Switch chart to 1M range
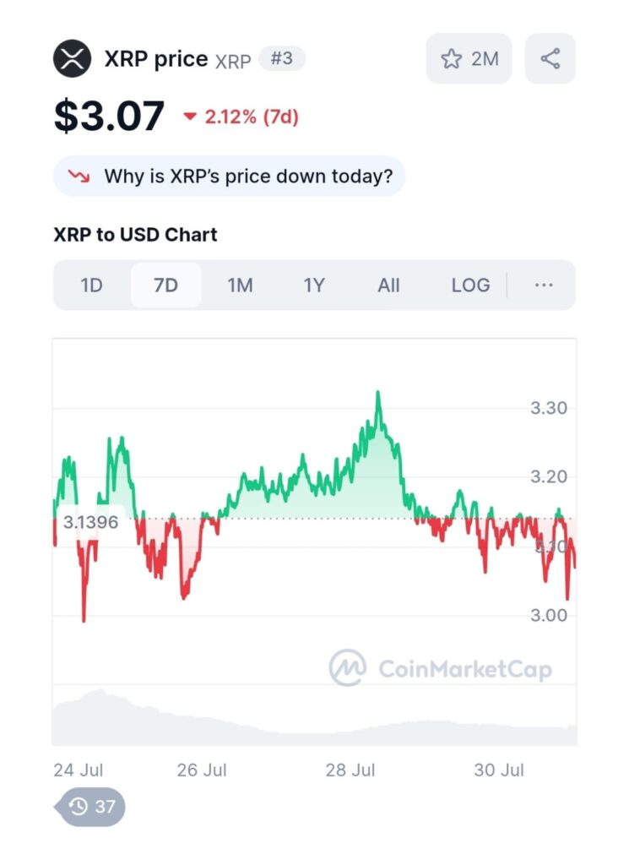Image resolution: width=629 pixels, height=865 pixels. point(240,286)
